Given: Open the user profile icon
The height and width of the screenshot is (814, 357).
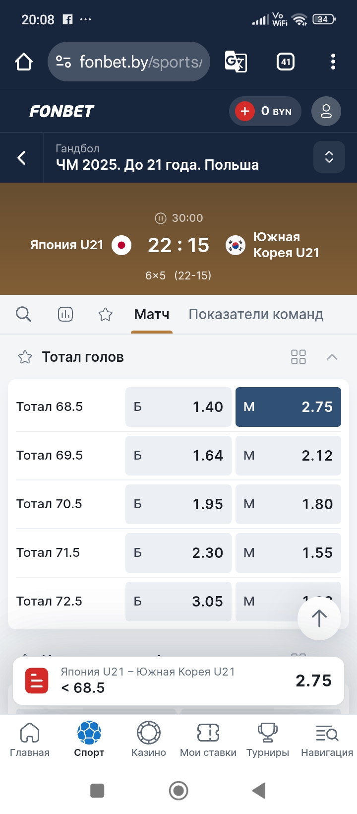Looking at the screenshot, I should [x=326, y=111].
